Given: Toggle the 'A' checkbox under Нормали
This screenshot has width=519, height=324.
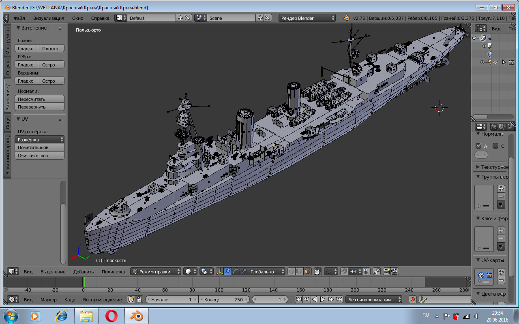Looking at the screenshot, I should 479,146.
